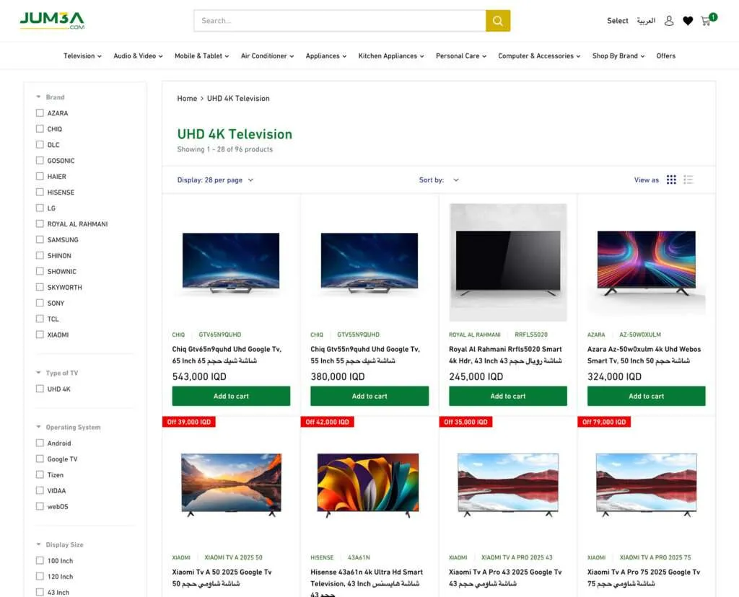Click the CHIQ brand label on GTV65N9QUHD
The width and height of the screenshot is (739, 597).
pos(179,335)
